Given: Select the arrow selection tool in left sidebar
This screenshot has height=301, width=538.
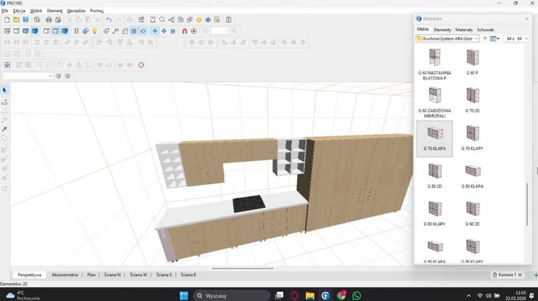Looking at the screenshot, I should [x=4, y=90].
